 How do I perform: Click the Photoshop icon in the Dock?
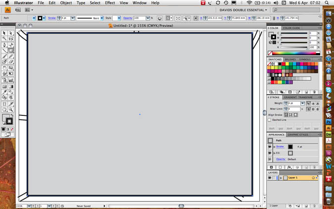[329, 121]
